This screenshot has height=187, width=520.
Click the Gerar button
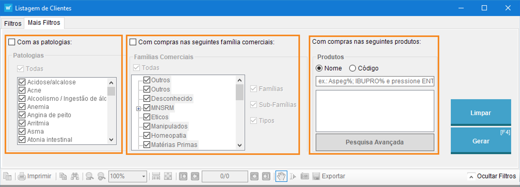point(481,141)
